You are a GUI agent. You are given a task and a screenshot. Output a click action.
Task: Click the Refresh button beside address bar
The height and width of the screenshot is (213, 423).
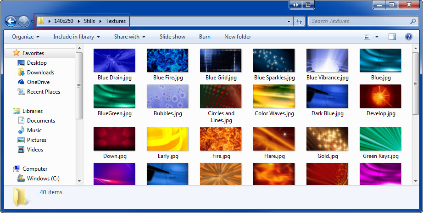click(x=300, y=21)
